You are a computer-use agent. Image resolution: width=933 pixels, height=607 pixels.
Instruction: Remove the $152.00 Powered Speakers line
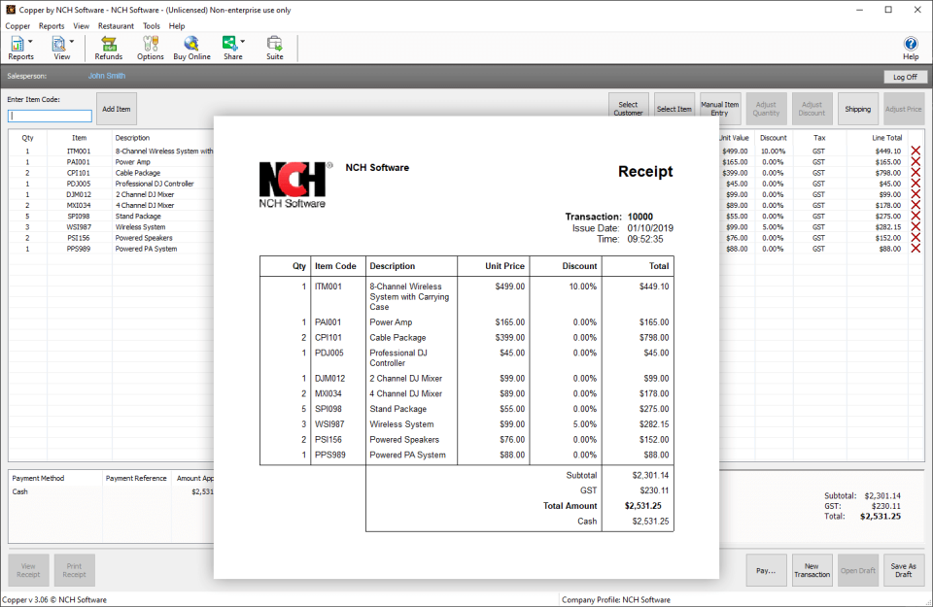click(x=916, y=238)
